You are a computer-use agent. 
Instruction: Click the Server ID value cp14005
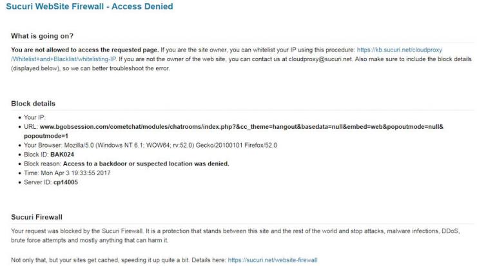pyautogui.click(x=65, y=182)
